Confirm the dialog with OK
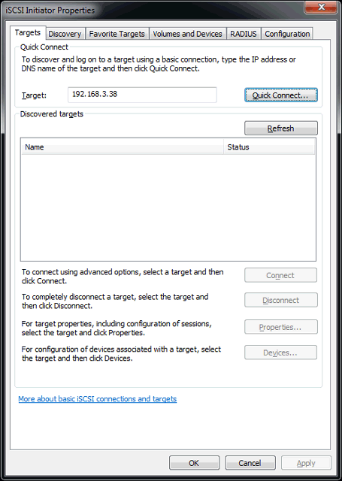The height and width of the screenshot is (481, 342). tap(194, 463)
